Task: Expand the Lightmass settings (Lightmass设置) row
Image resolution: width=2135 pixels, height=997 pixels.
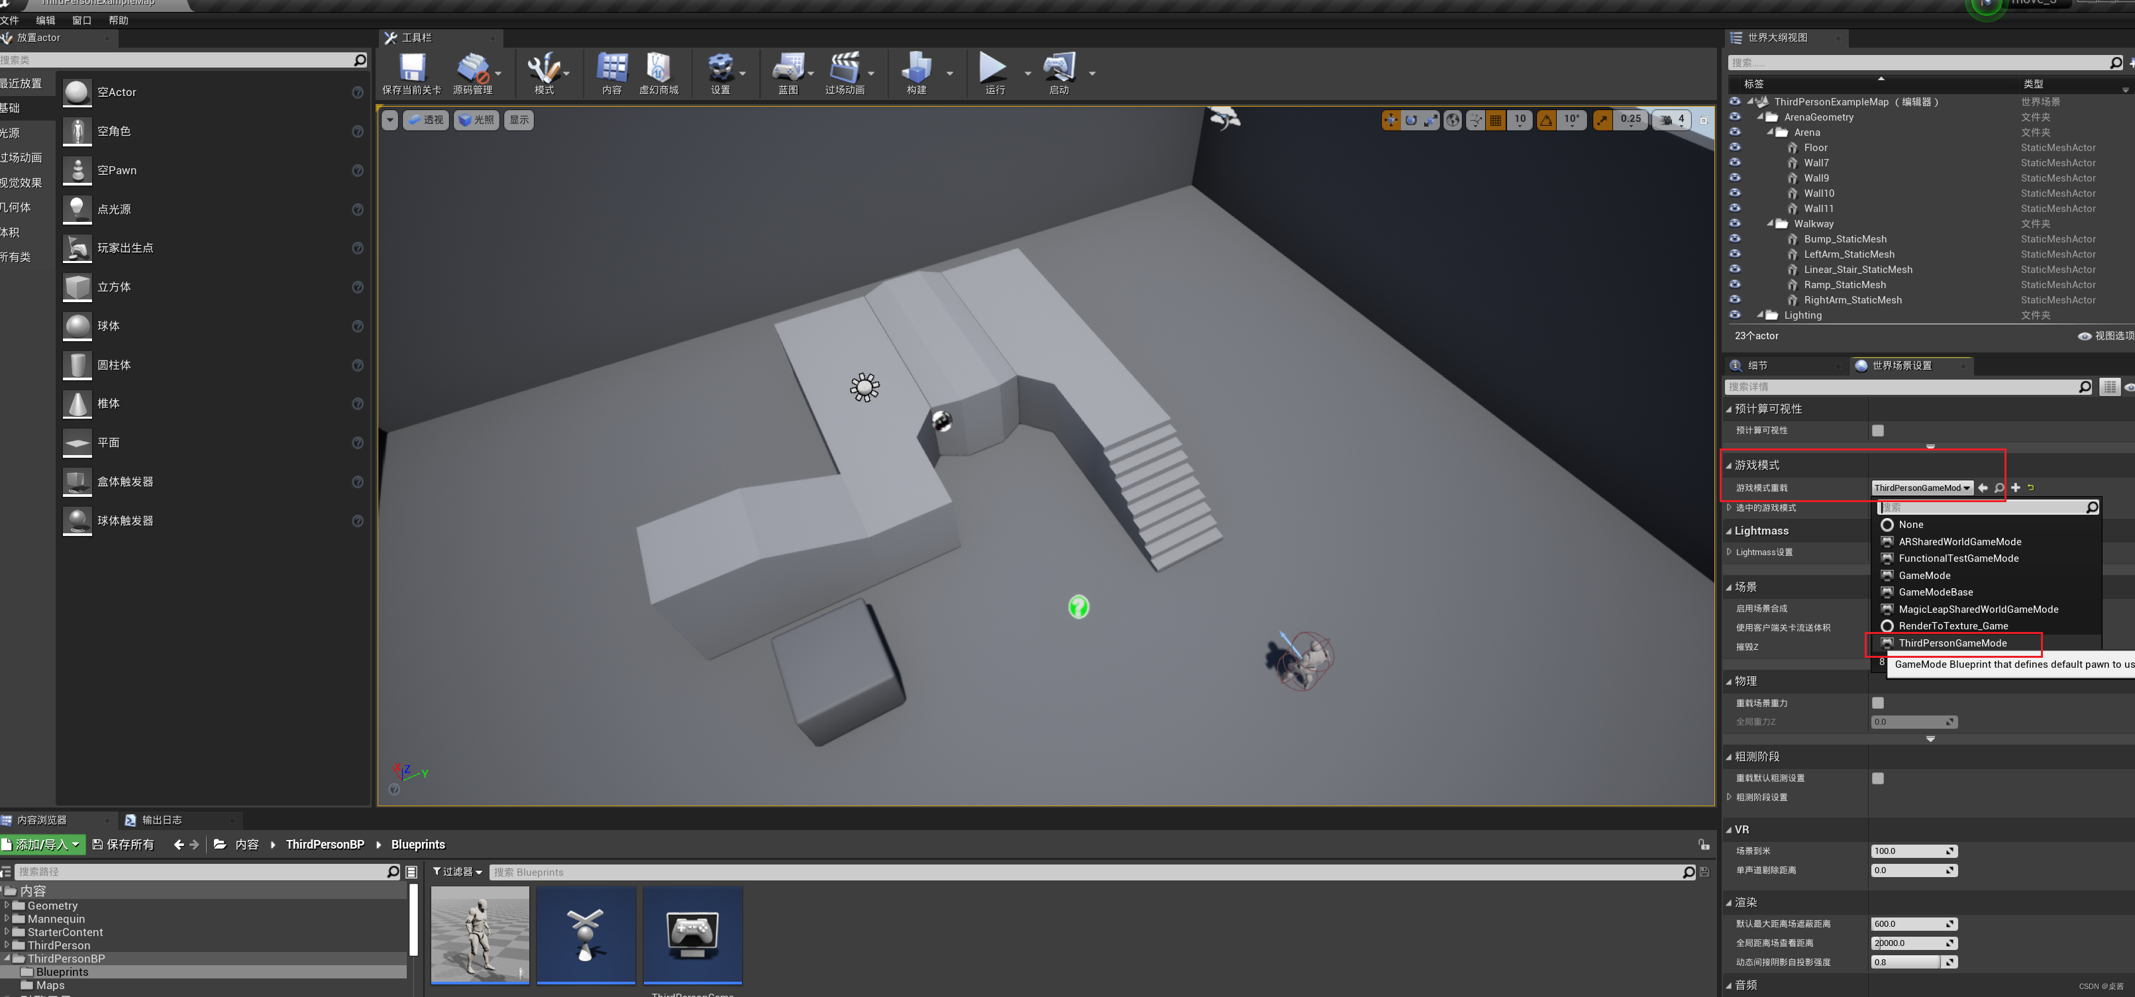Action: click(1729, 552)
